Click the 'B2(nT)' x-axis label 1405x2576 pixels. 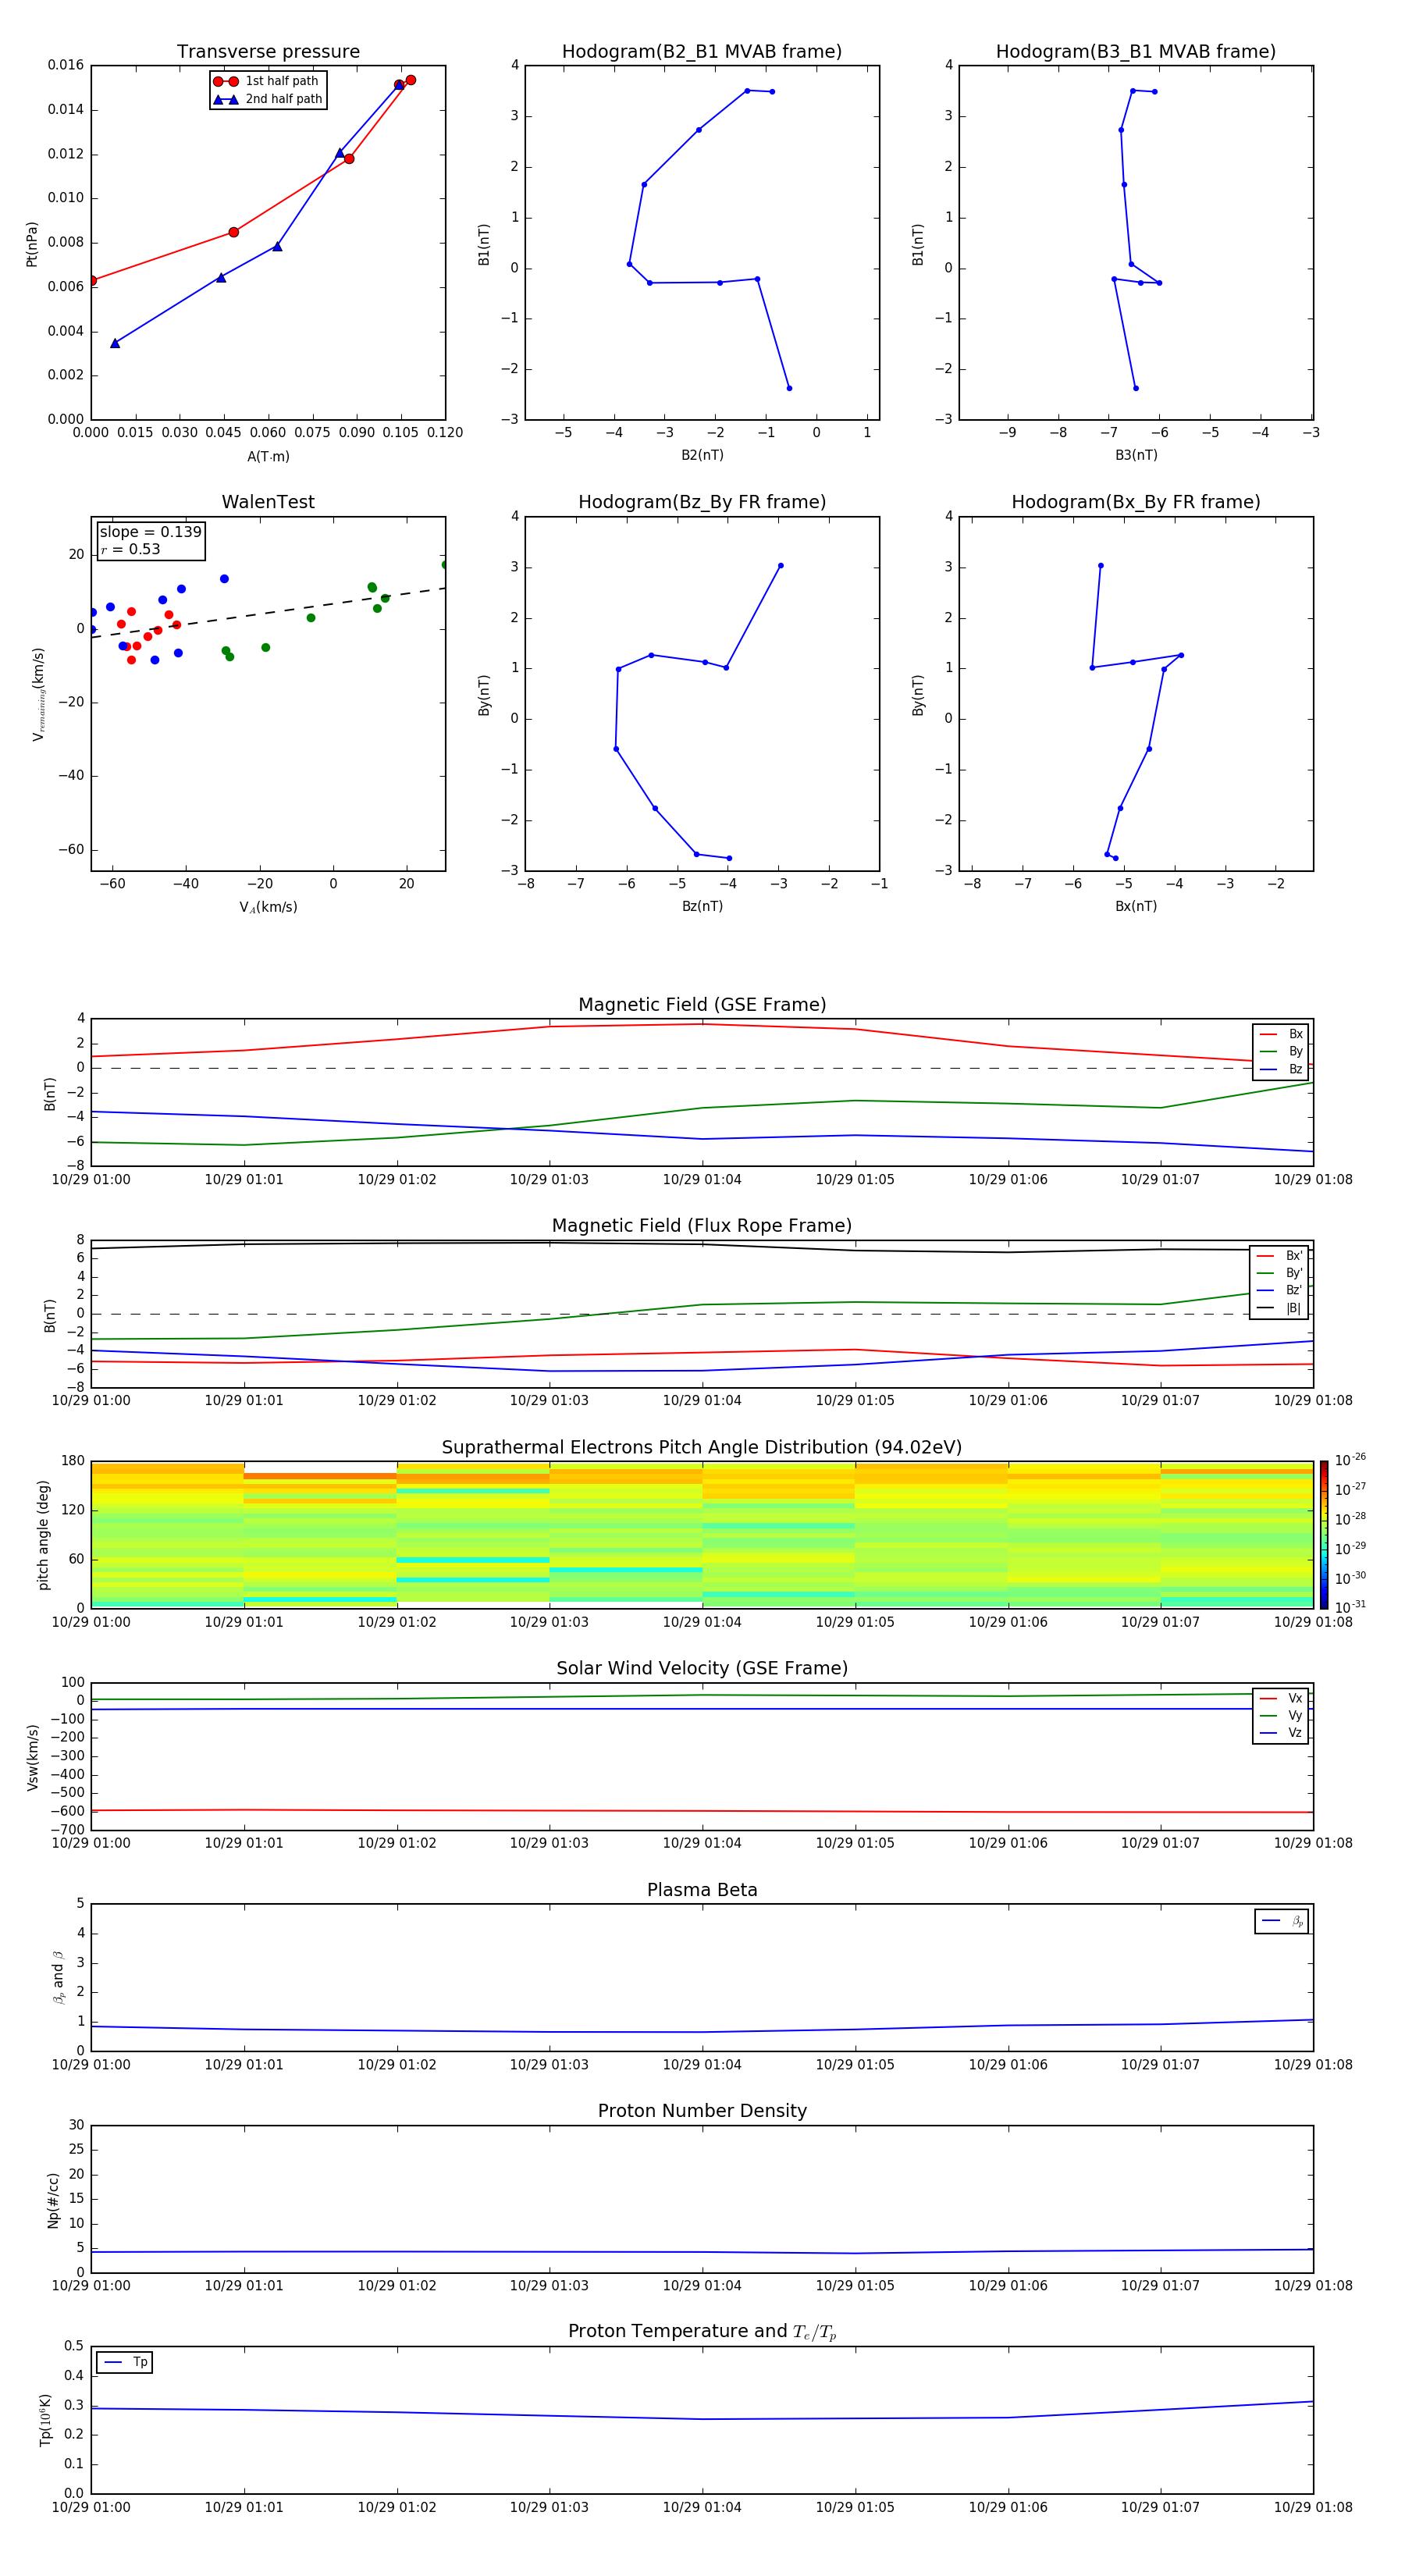coord(702,456)
